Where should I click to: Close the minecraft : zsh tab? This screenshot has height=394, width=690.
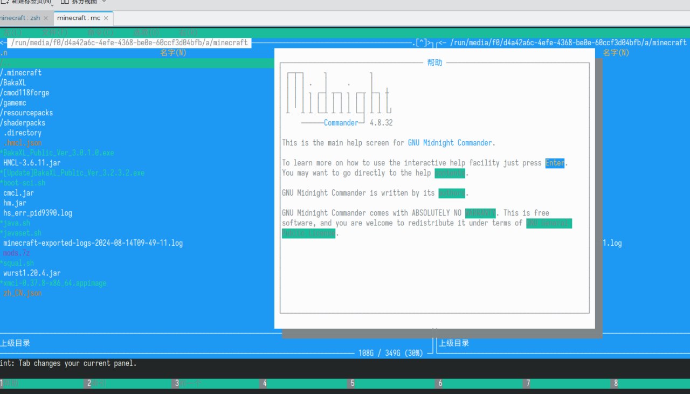[x=46, y=18]
